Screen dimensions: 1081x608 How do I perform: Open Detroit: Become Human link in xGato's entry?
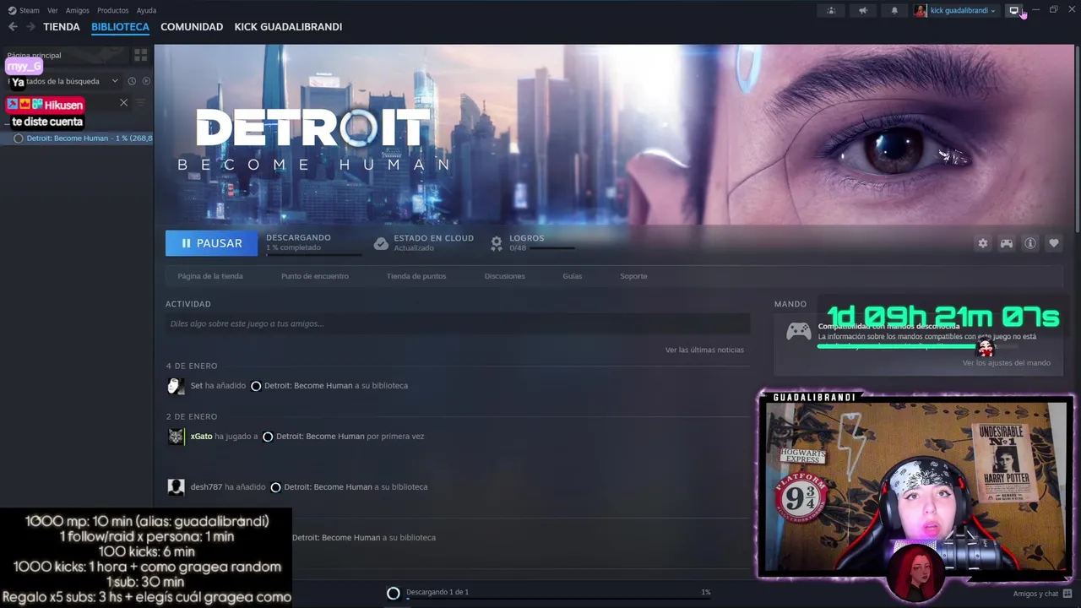pyautogui.click(x=320, y=437)
